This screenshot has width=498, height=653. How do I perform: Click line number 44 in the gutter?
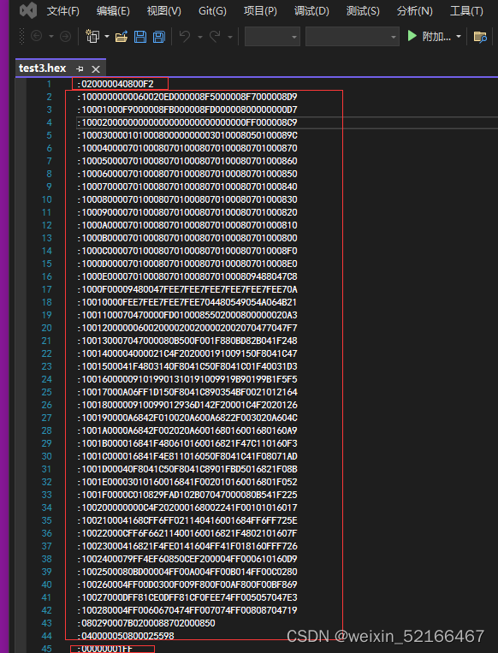[47, 637]
